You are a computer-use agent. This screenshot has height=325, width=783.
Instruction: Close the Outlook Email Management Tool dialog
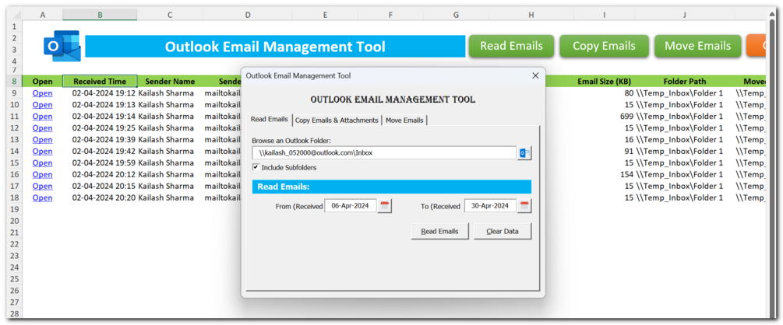click(x=535, y=75)
